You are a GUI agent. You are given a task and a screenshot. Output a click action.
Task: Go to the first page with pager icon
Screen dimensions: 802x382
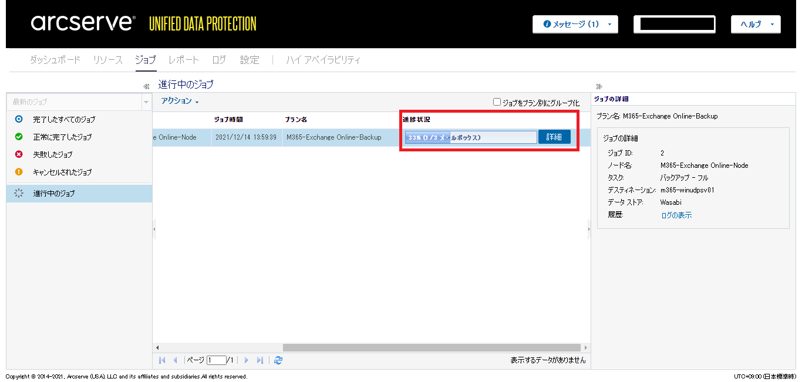(x=162, y=360)
